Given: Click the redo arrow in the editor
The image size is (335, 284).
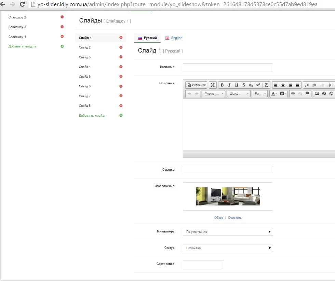Looking at the screenshot, I should pyautogui.click(x=196, y=94).
